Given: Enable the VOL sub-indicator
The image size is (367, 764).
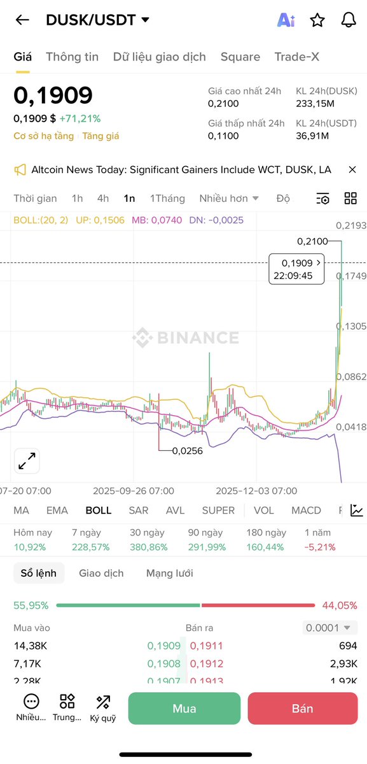Looking at the screenshot, I should [264, 510].
